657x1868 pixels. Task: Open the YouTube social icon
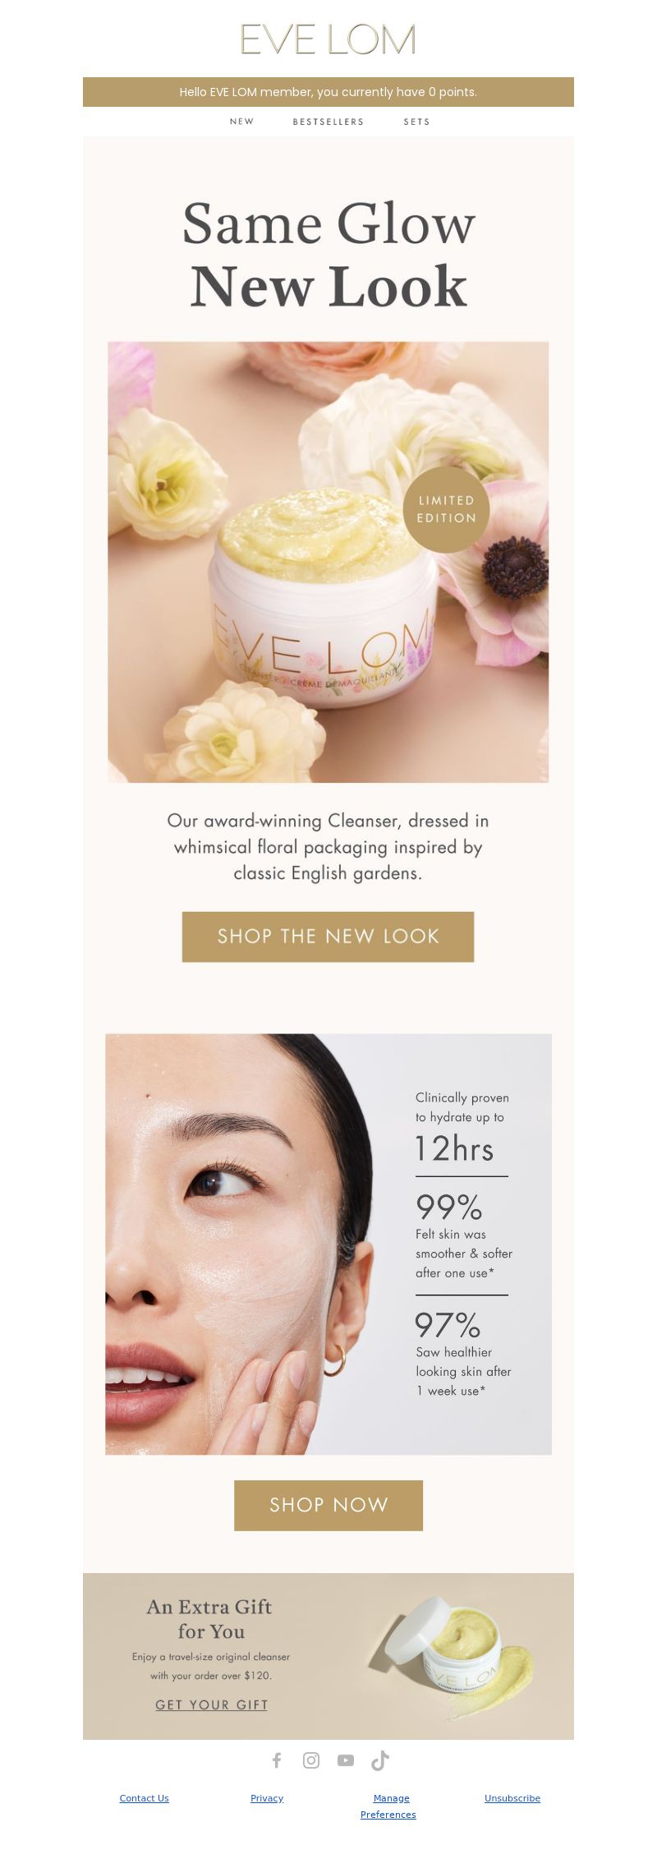click(x=346, y=1760)
